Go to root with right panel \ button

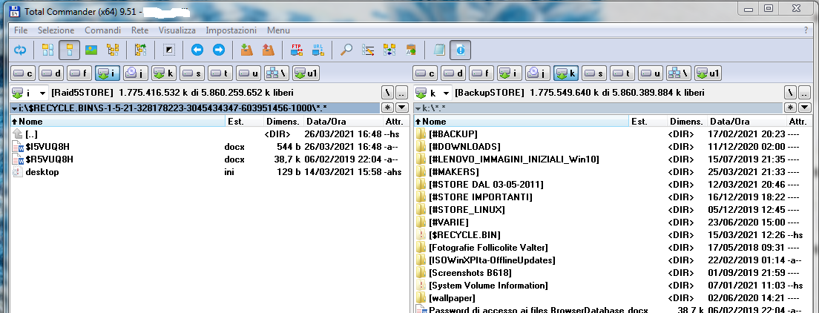[791, 93]
